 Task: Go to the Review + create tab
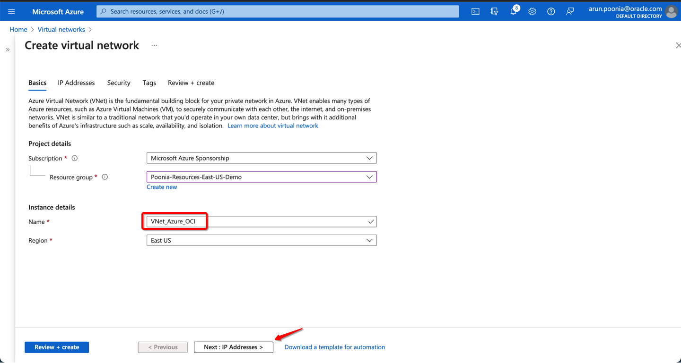pyautogui.click(x=191, y=83)
